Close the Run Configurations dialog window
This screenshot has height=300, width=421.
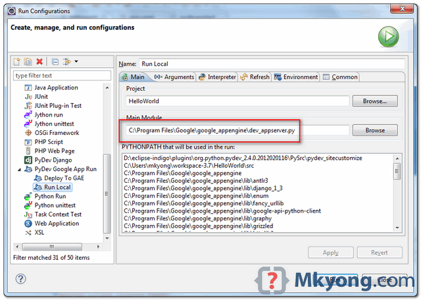pyautogui.click(x=402, y=9)
